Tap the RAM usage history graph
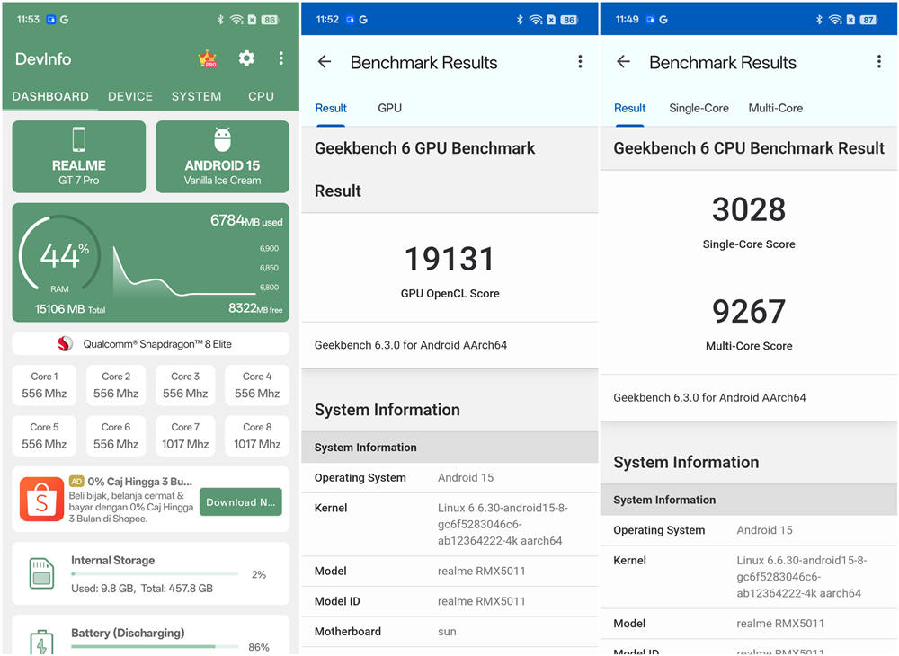Screen dimensions: 899x656 pyautogui.click(x=186, y=270)
